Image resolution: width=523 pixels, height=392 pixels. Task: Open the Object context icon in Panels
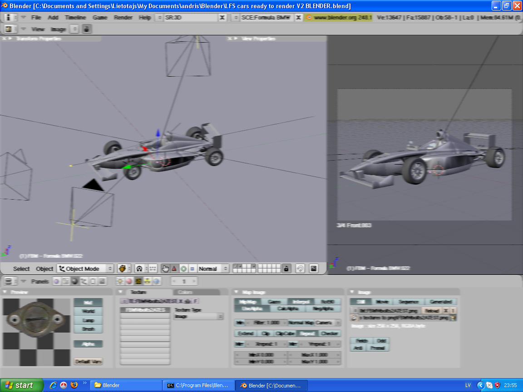[84, 281]
